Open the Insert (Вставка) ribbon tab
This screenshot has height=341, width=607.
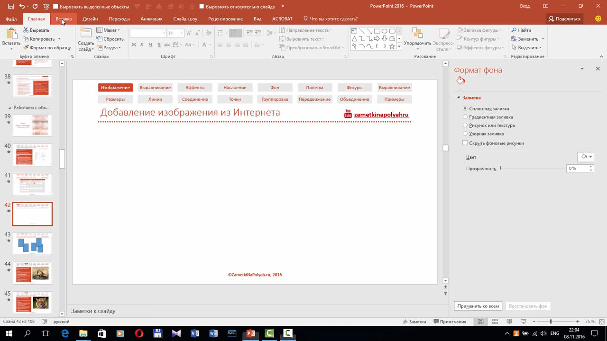pos(64,19)
